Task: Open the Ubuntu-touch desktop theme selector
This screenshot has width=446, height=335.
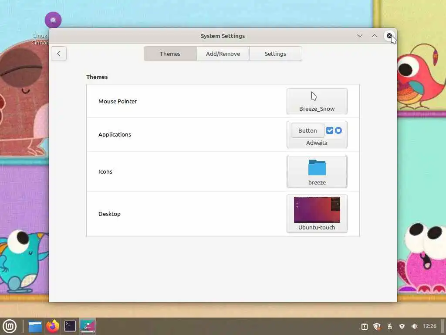Action: 317,214
